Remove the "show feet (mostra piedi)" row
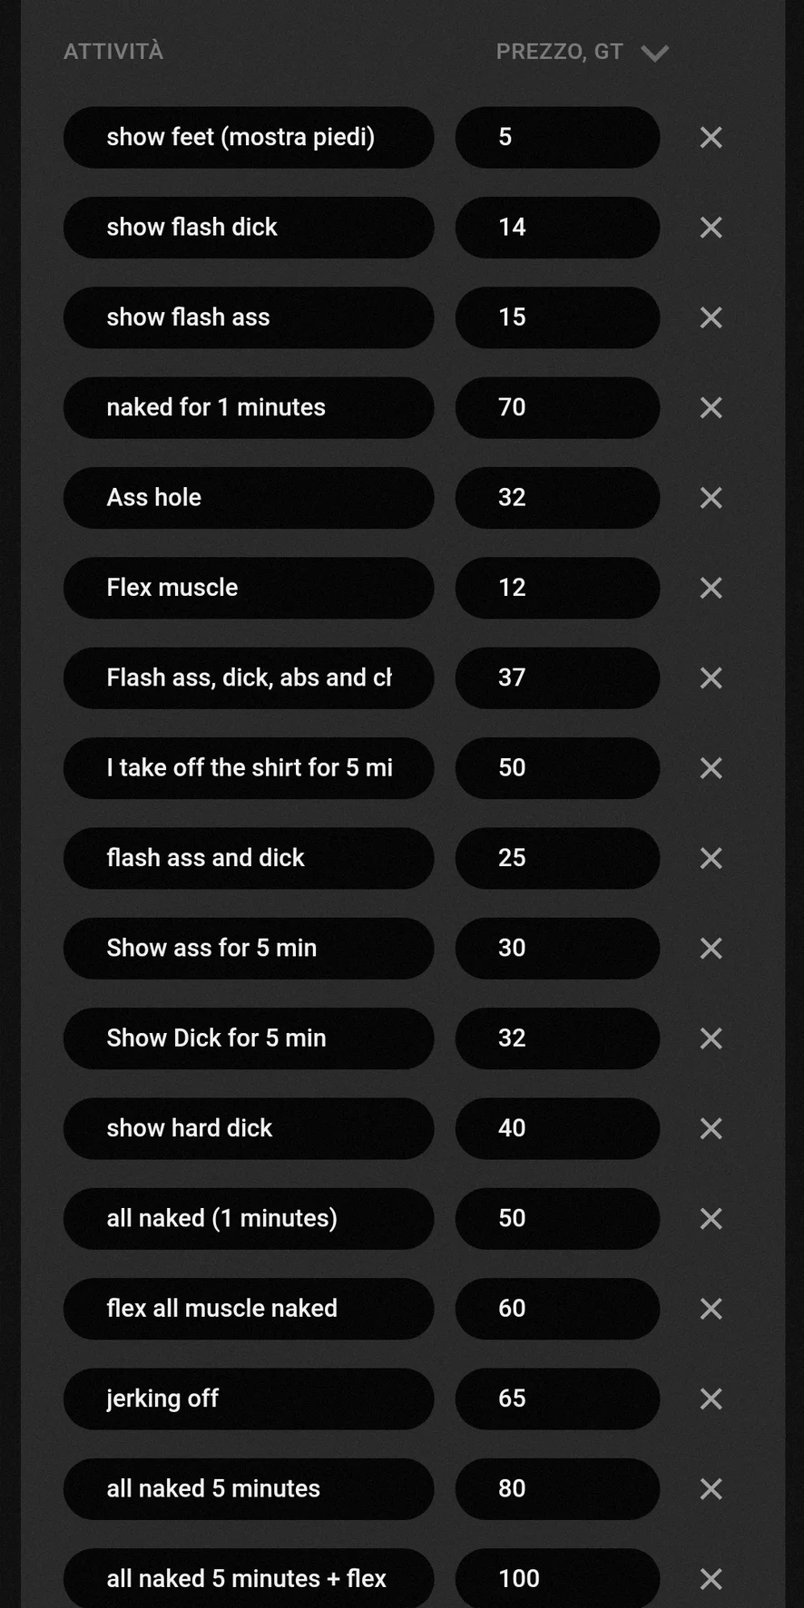Image resolution: width=804 pixels, height=1608 pixels. (x=711, y=137)
